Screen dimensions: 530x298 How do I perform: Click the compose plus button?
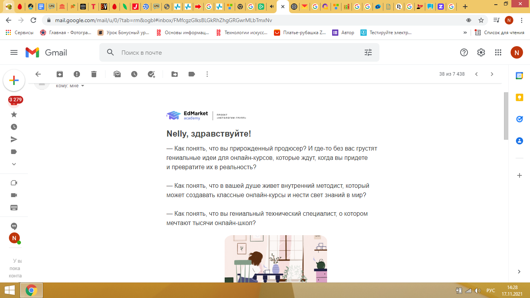[14, 80]
